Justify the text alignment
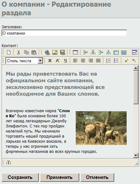This screenshot has height=184, width=140. click(98, 61)
